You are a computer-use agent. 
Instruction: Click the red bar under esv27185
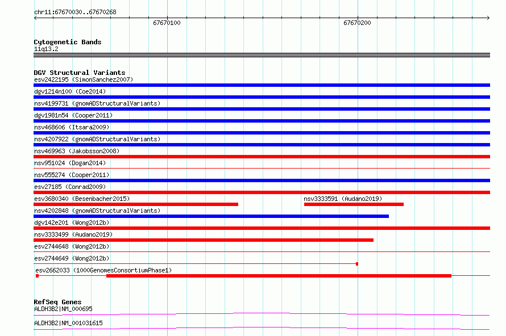click(x=262, y=192)
